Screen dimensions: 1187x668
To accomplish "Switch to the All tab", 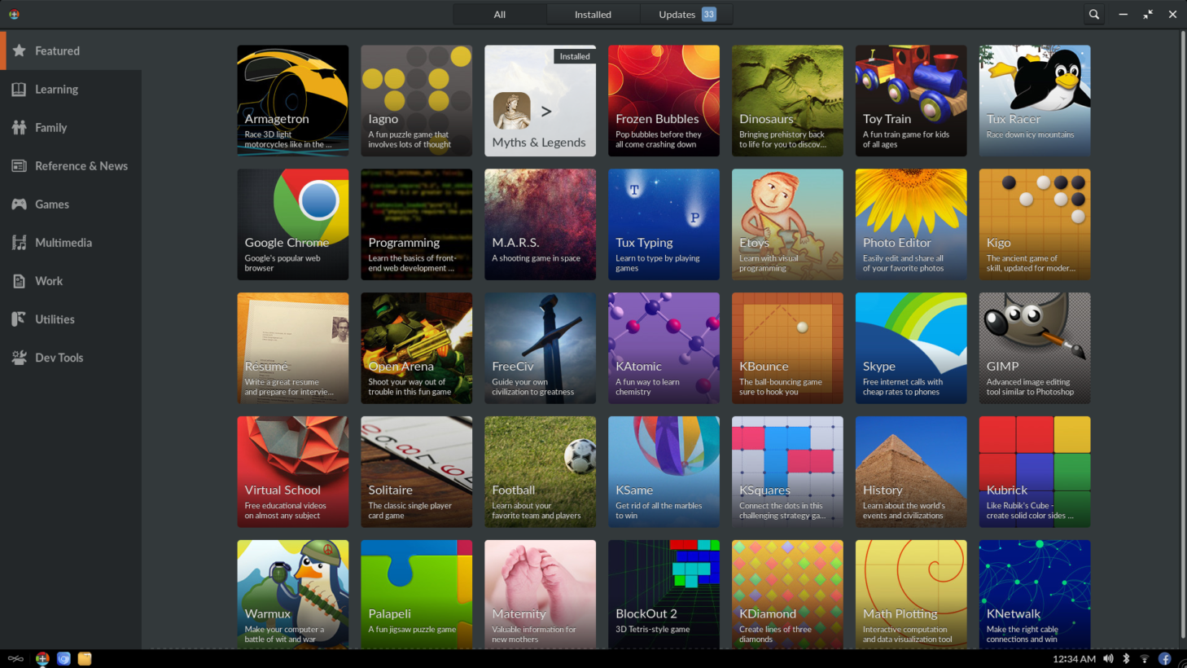I will (500, 15).
